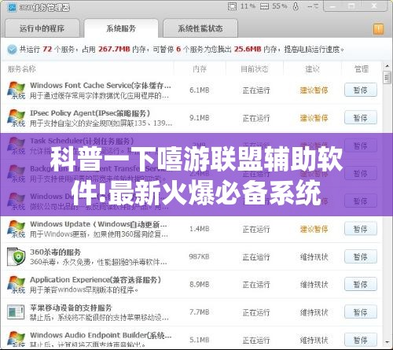Screen dimensions: 393x350
Task: Click the CPU usage 11% indicator icon
Action: [x=232, y=6]
